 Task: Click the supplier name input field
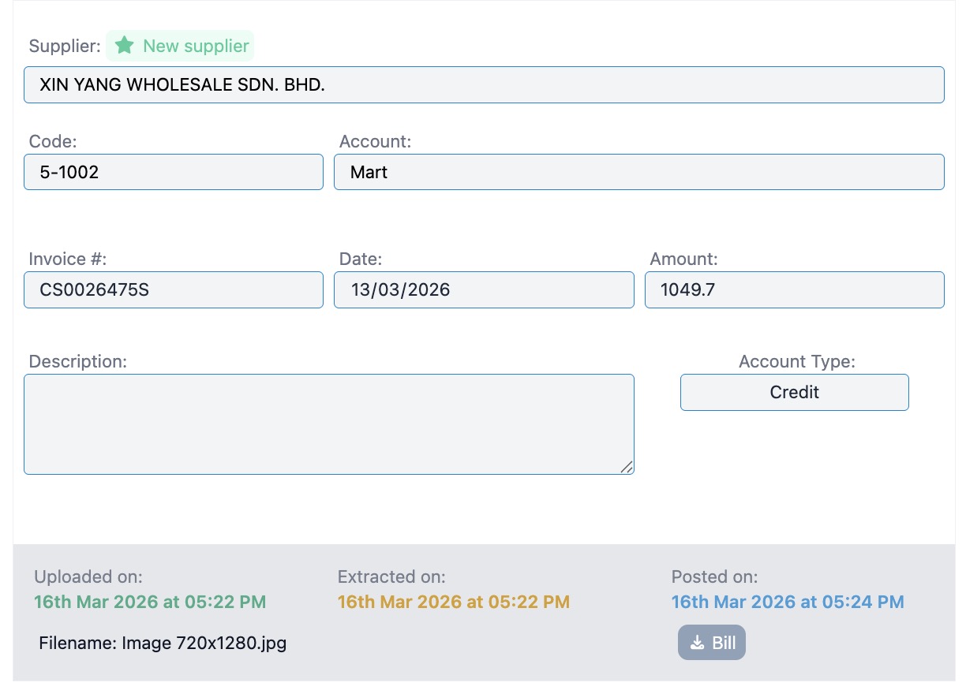tap(483, 84)
